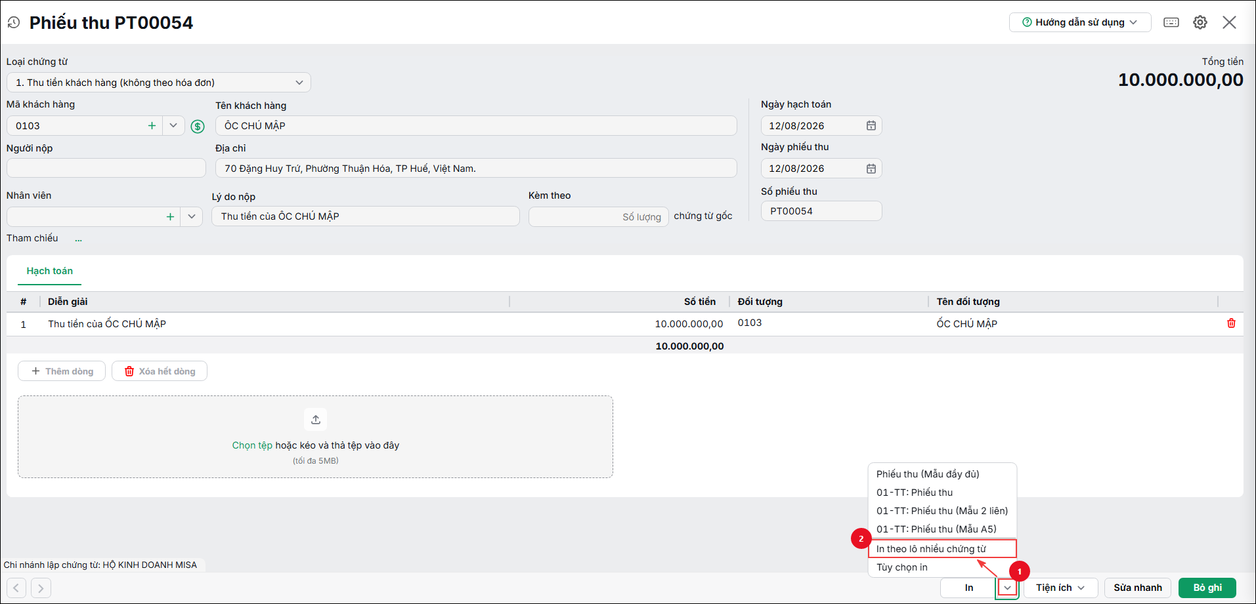Click the Tên khách hàng field
The height and width of the screenshot is (604, 1256).
pos(476,126)
